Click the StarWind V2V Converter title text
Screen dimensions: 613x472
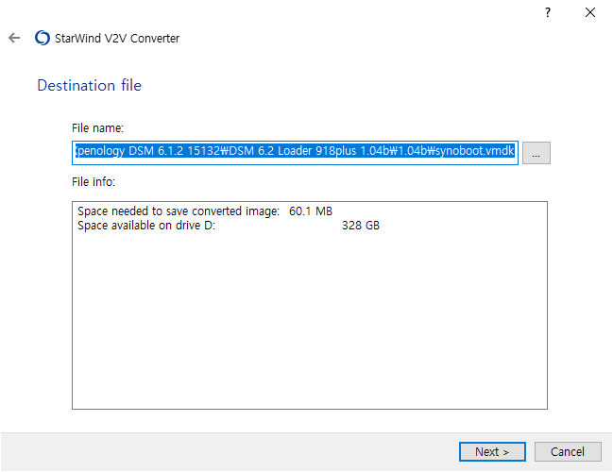117,39
